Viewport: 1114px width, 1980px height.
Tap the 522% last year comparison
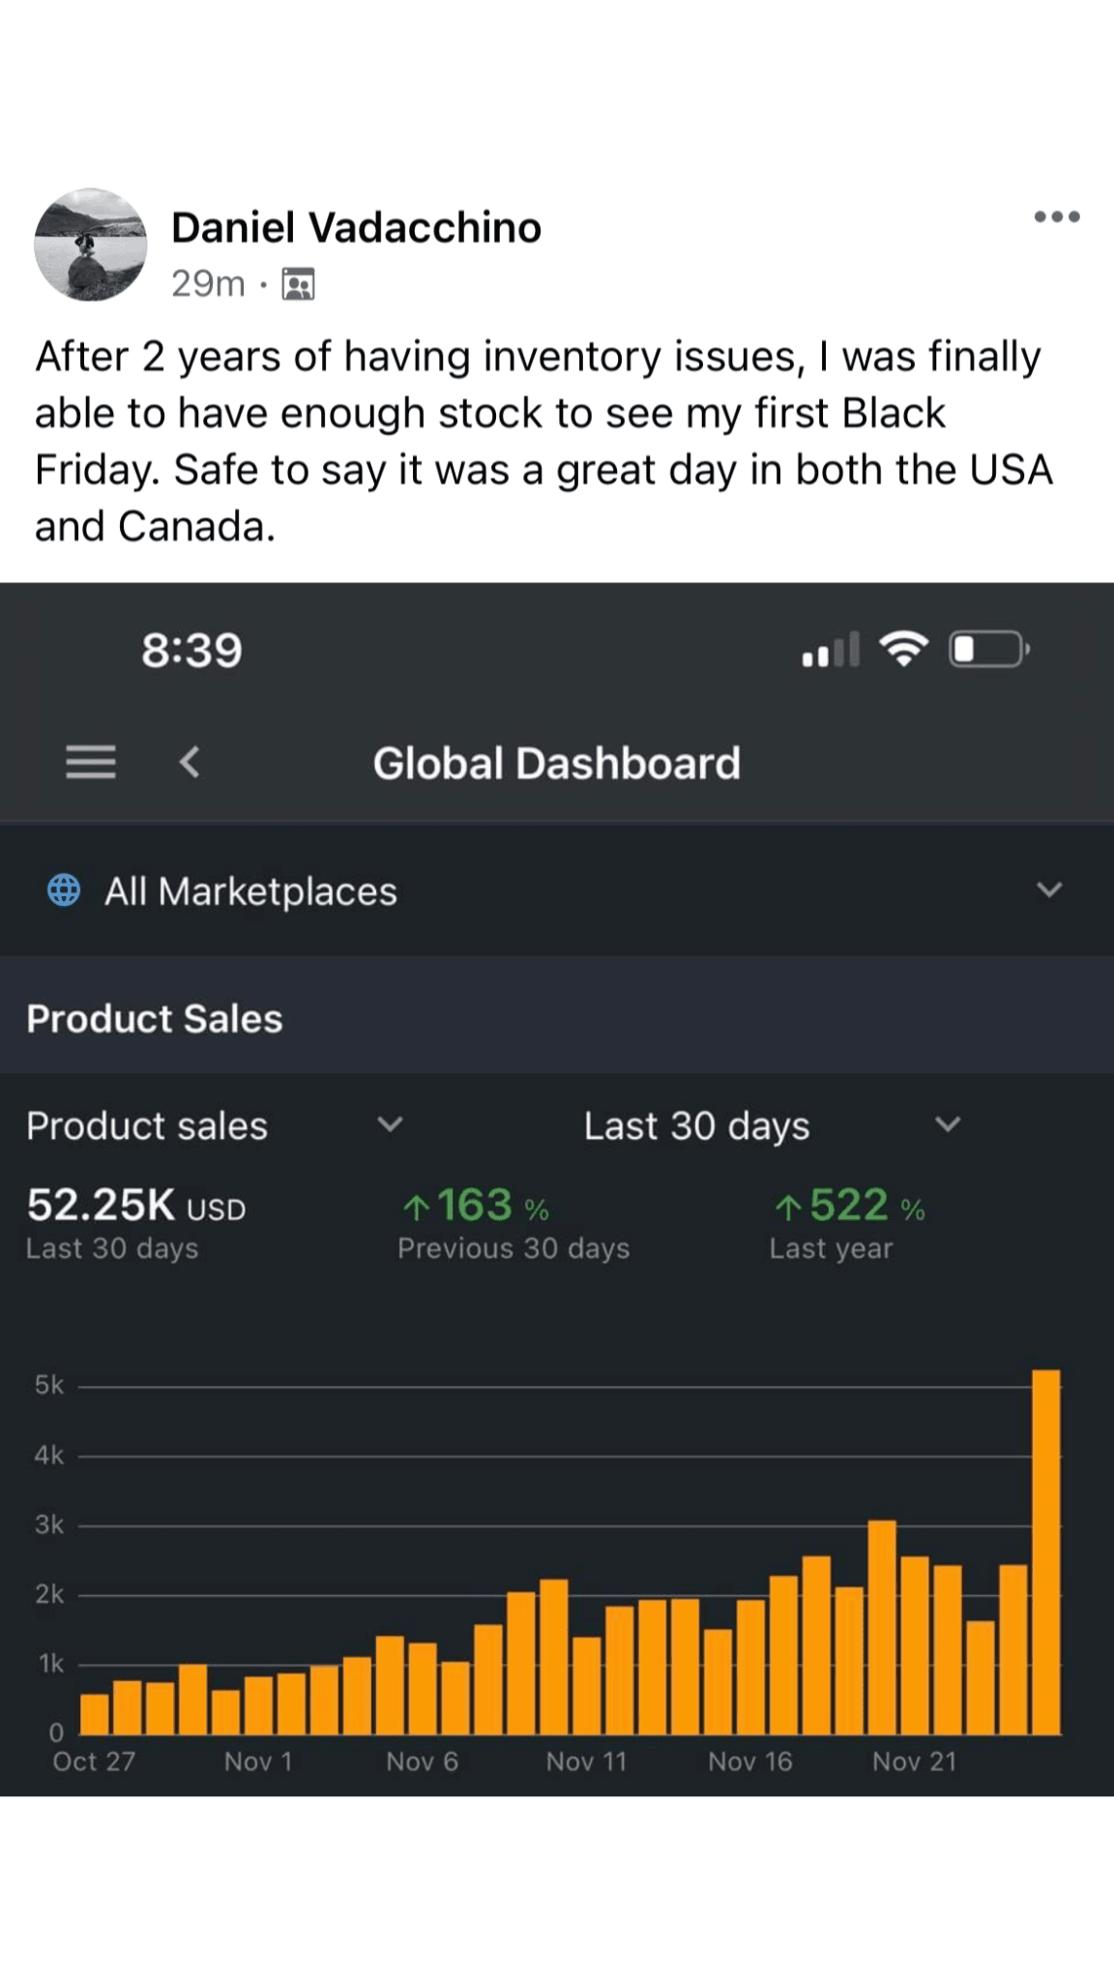click(849, 1207)
